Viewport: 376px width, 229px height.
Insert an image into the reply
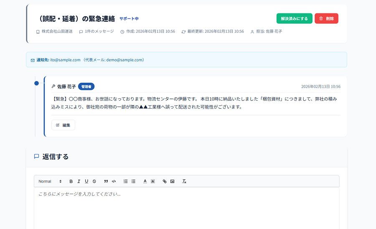tap(172, 181)
